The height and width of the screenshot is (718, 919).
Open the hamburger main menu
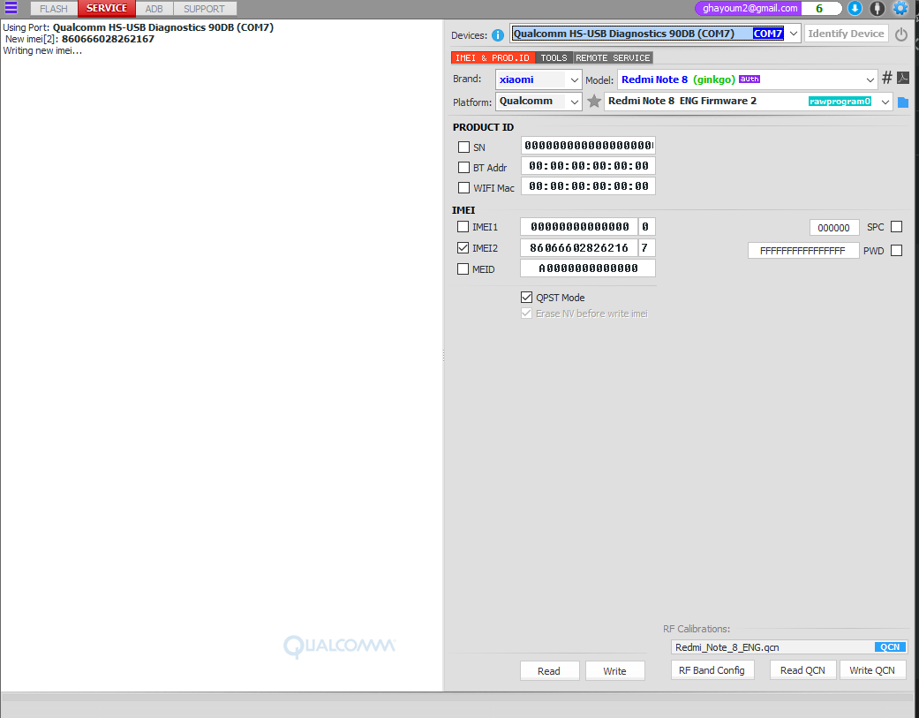(11, 8)
